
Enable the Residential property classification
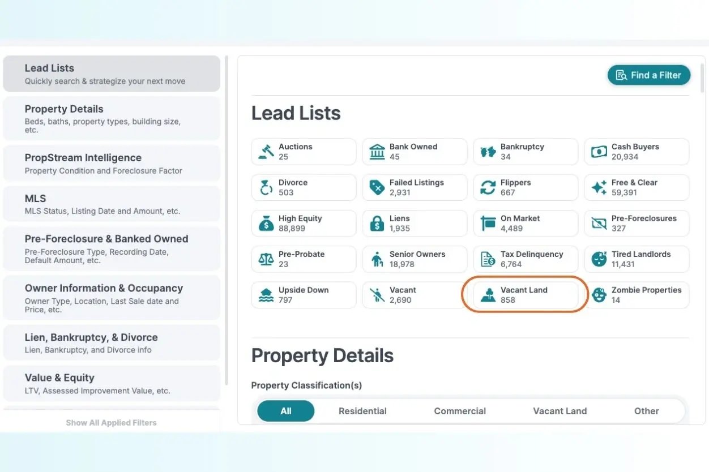click(362, 411)
